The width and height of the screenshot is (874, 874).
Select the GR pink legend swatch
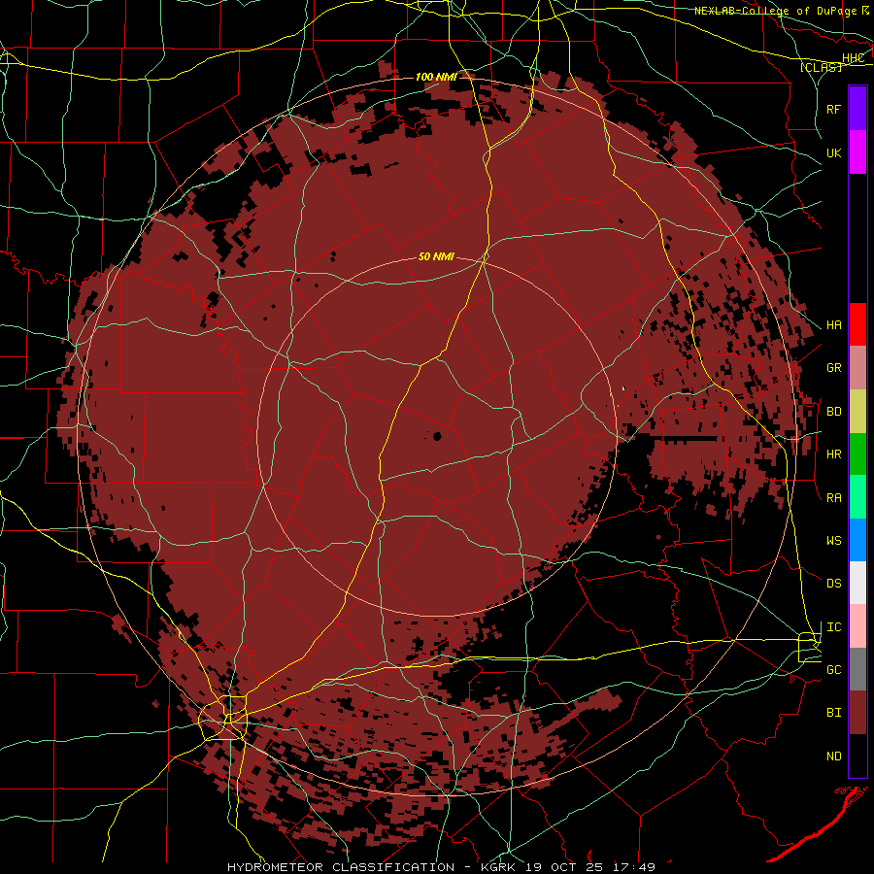coord(857,368)
